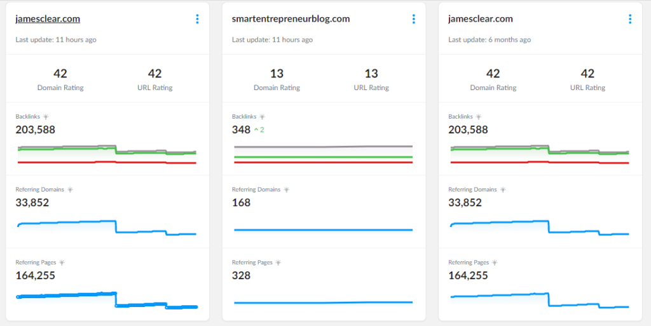Click '33,852' on jamesclear.com card updated 6 months ago
Viewport: 651px width, 326px height.
(465, 202)
